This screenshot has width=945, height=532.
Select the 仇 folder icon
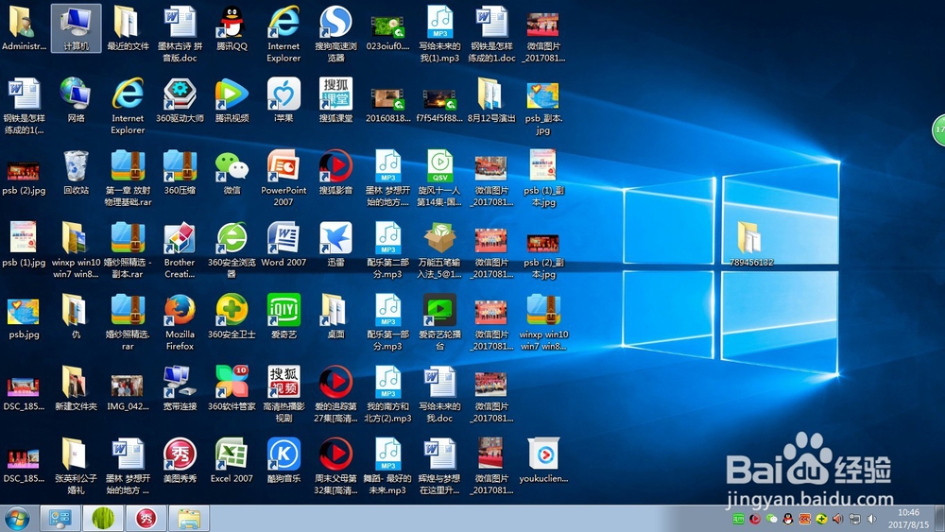[x=76, y=317]
